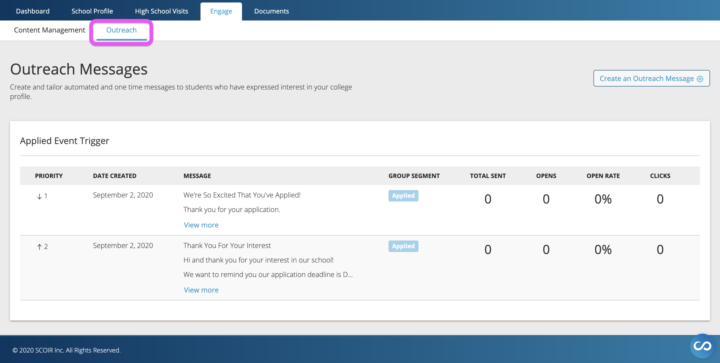Click View more under 'We're So Excited' message
The height and width of the screenshot is (363, 720).
coord(201,225)
